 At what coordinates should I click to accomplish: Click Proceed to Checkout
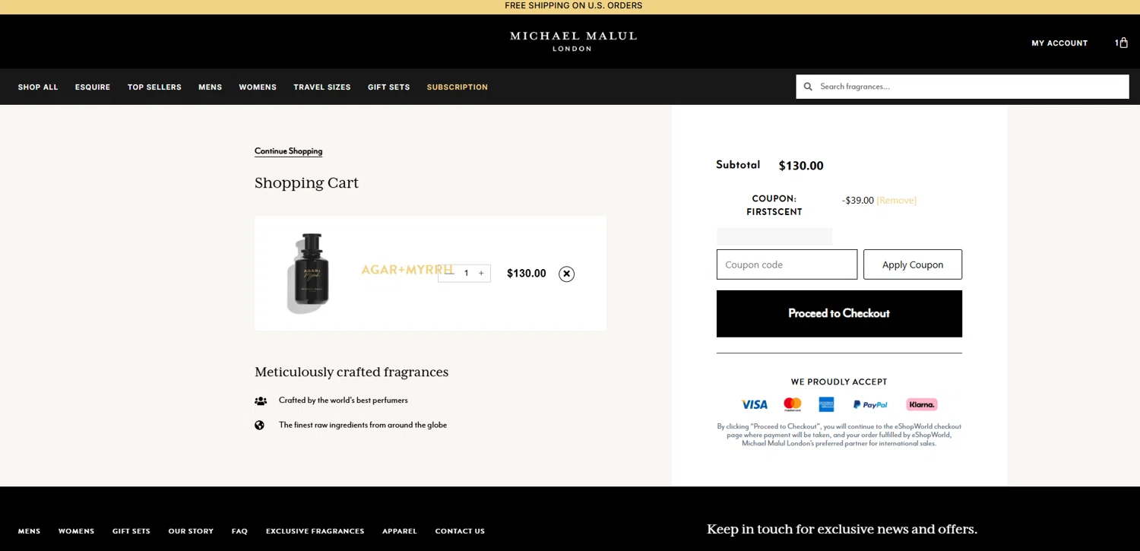pos(839,313)
